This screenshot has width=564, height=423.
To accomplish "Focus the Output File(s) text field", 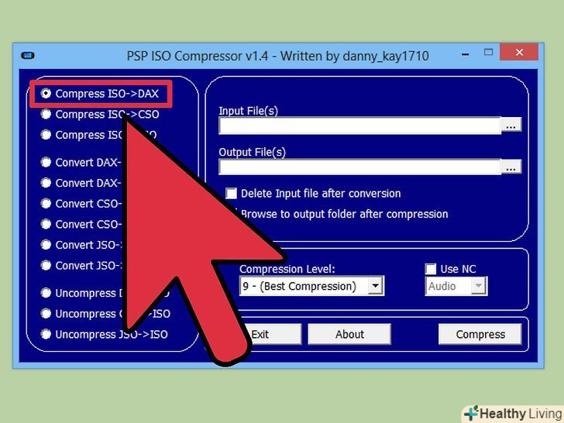I will [359, 167].
